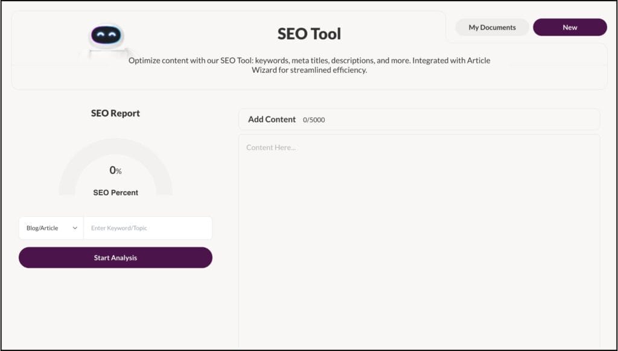Expand the chevron arrow beside Blog/Article
618x351 pixels.
point(75,228)
